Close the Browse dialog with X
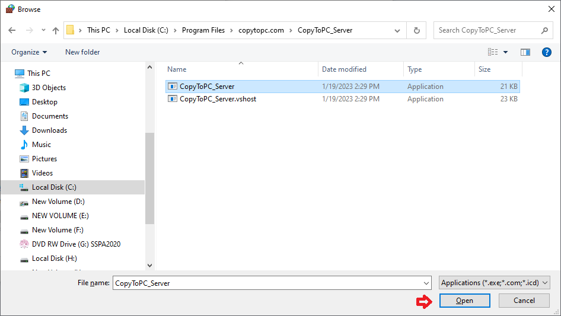The height and width of the screenshot is (316, 561). [x=552, y=9]
